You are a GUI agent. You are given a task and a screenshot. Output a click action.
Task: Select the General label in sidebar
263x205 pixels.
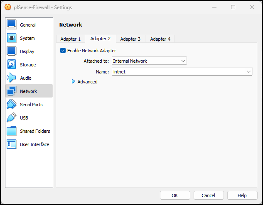point(28,25)
